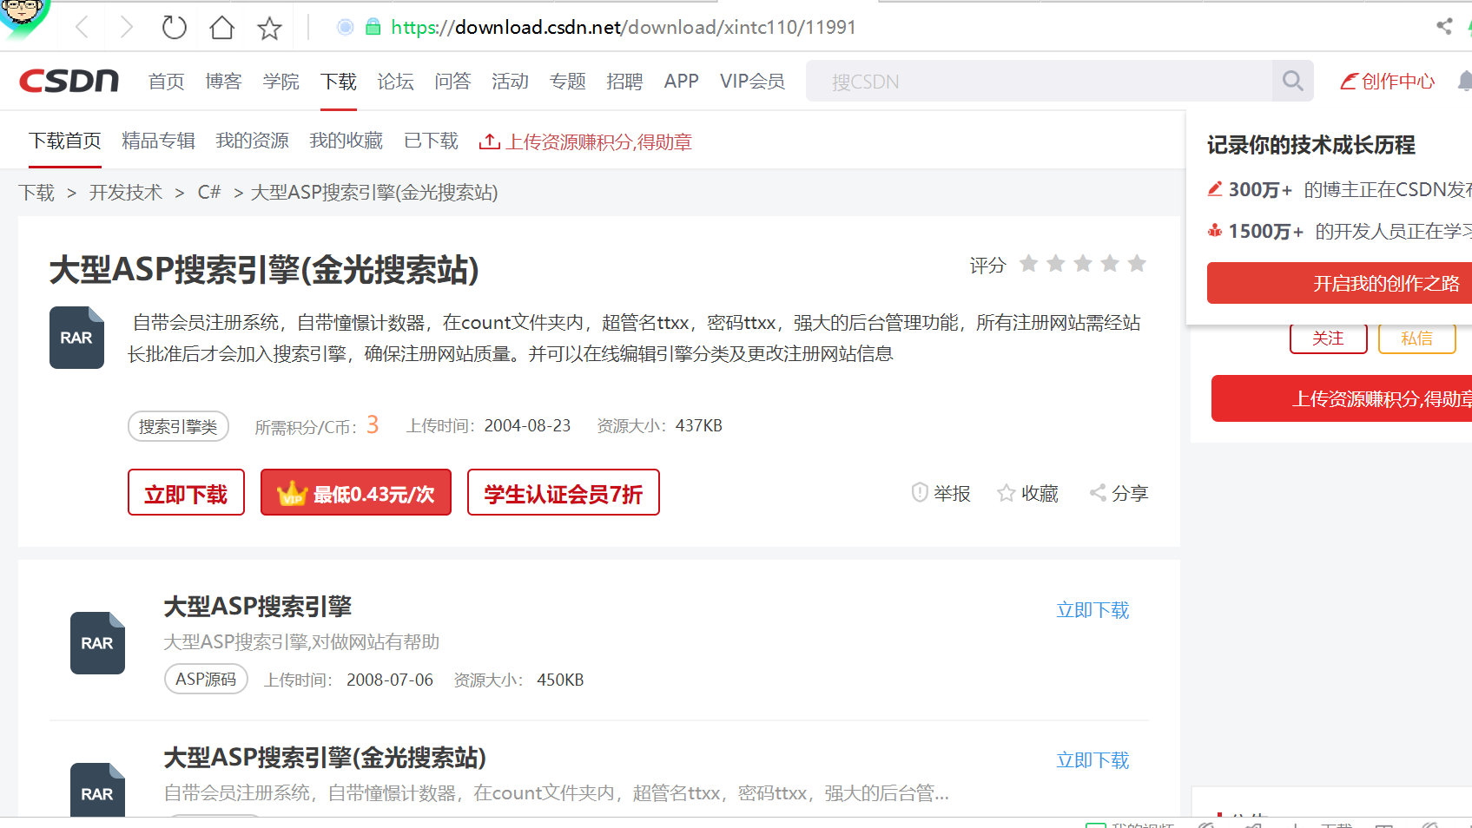The width and height of the screenshot is (1472, 828).
Task: Rate the resource with the first 评分 star
Action: pos(1029,264)
